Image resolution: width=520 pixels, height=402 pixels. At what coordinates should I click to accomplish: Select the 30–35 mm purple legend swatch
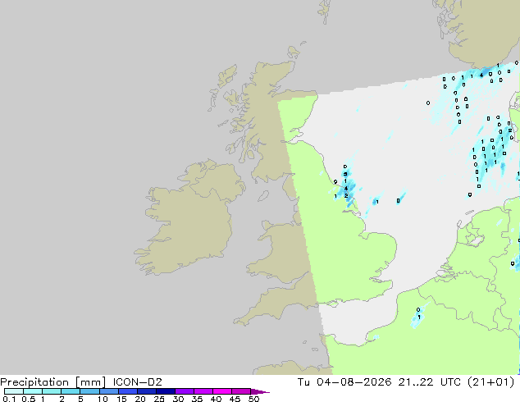(185, 391)
